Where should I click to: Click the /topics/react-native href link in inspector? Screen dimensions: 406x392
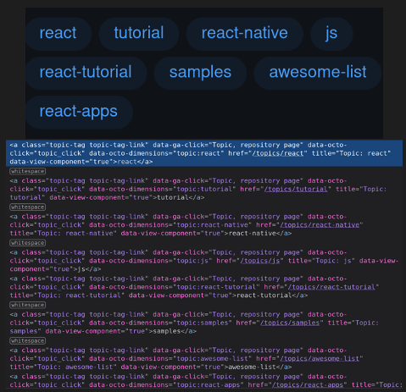320,225
